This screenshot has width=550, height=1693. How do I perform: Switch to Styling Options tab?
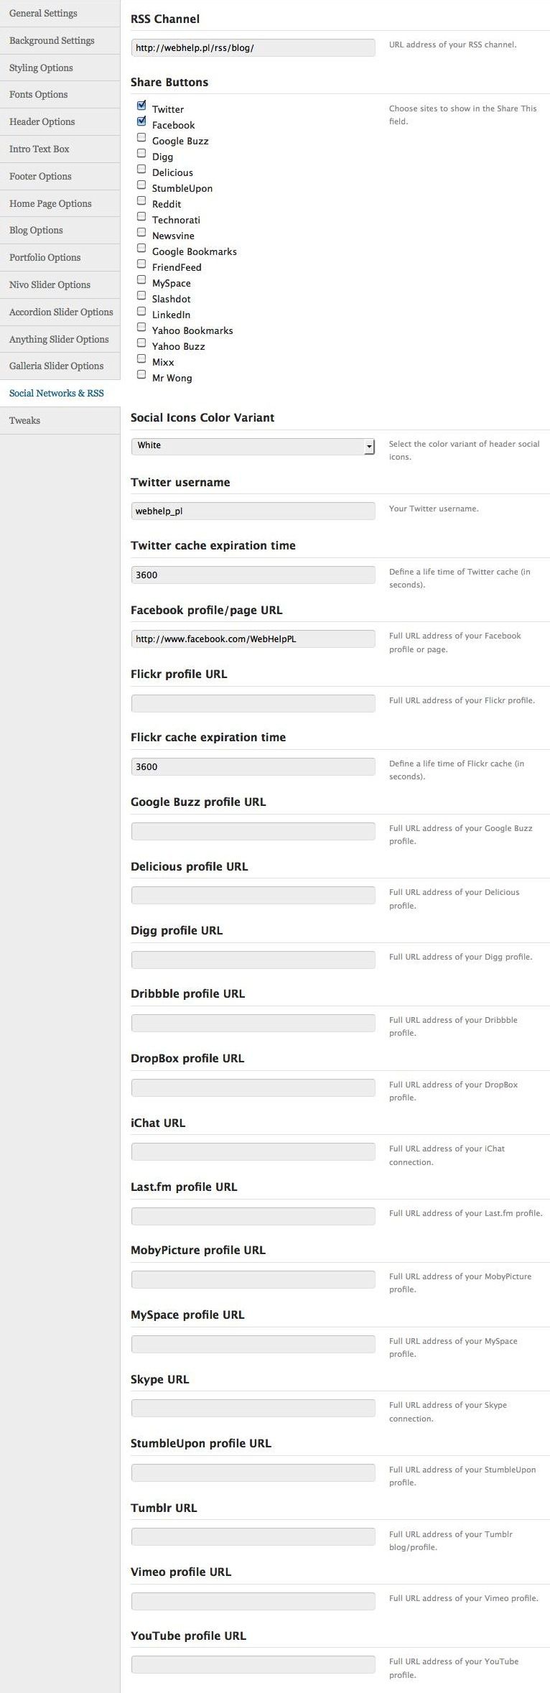click(41, 68)
